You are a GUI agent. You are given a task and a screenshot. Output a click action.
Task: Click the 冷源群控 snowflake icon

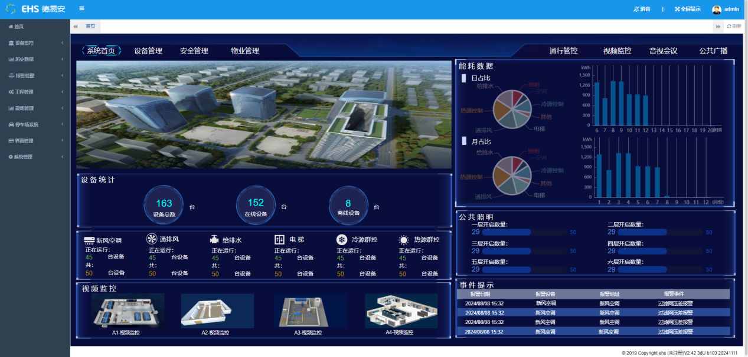[342, 240]
